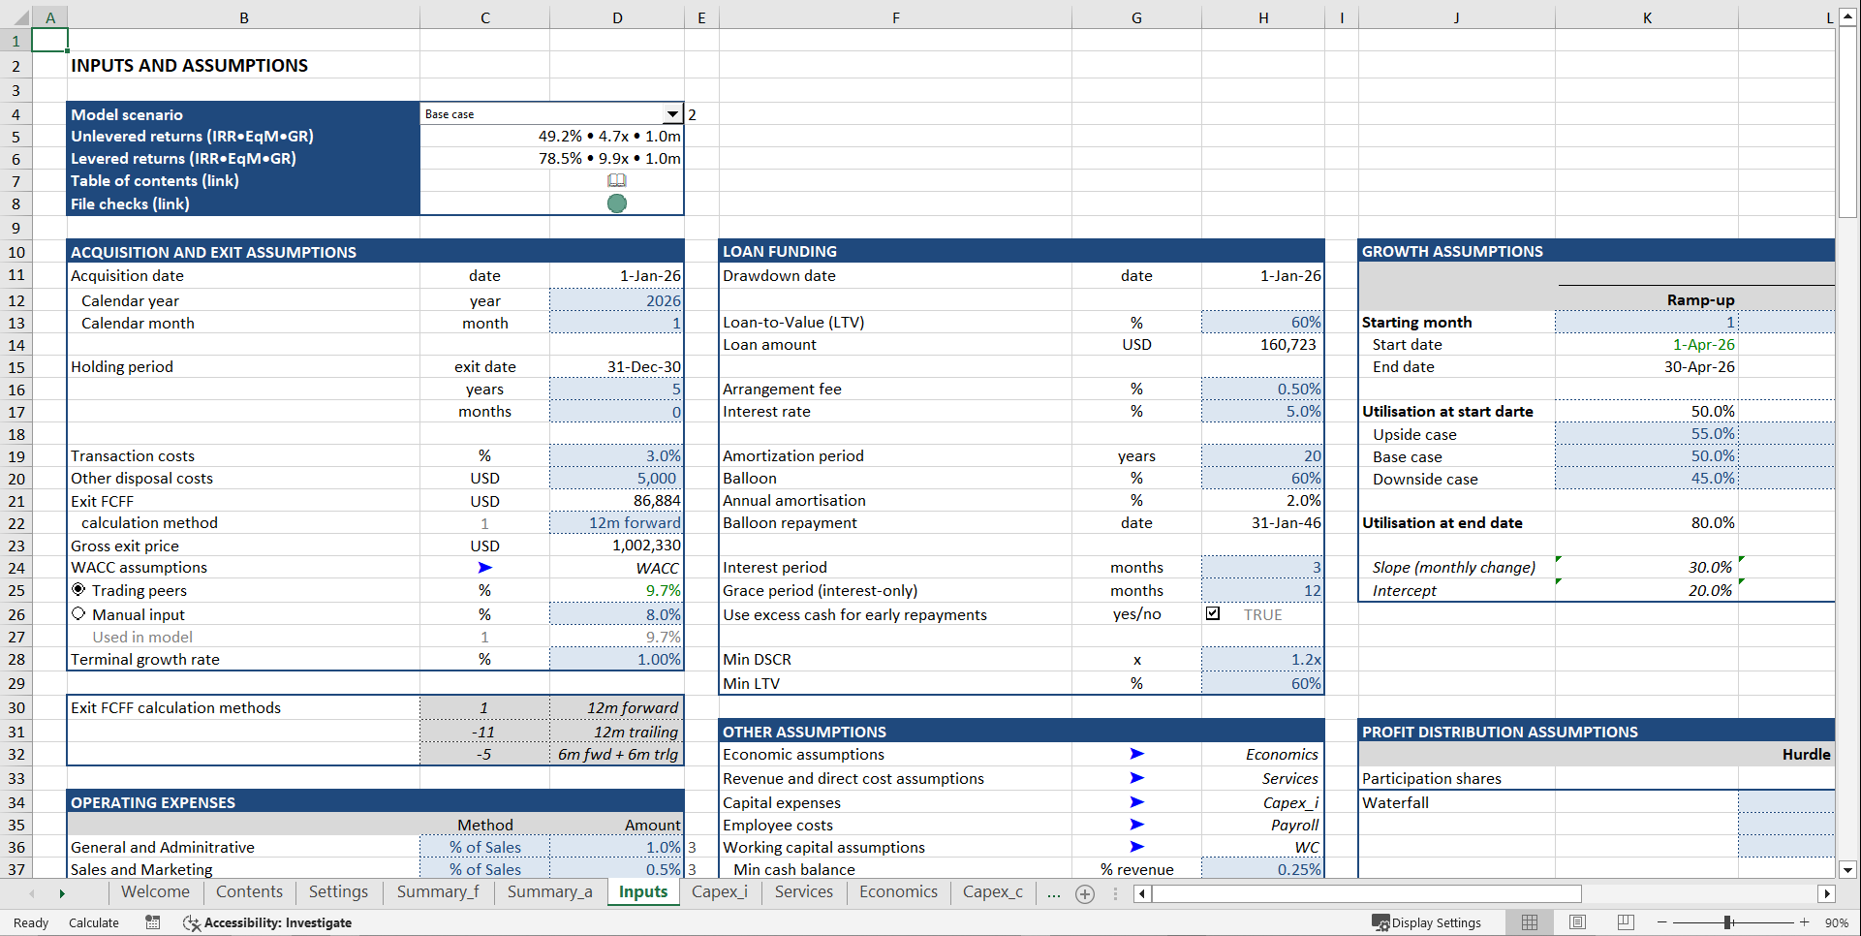Open the Services sheet tab
This screenshot has width=1861, height=936.
point(803,891)
